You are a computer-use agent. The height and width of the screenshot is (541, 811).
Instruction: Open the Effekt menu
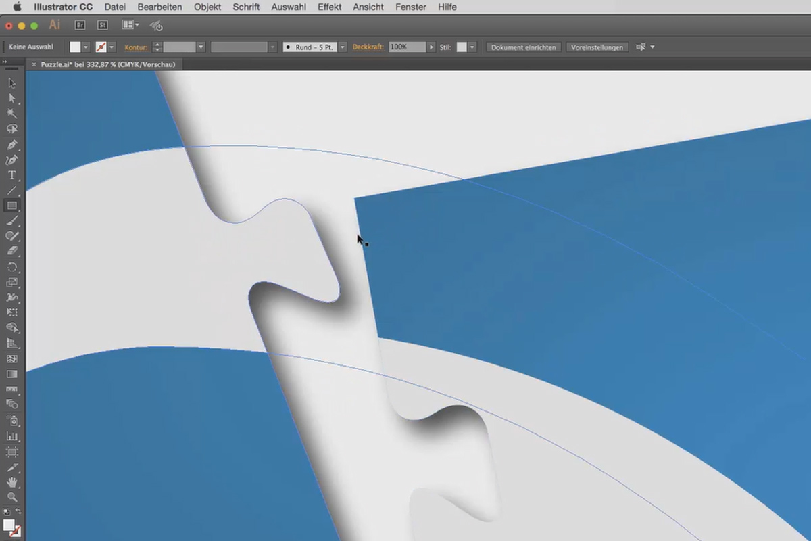click(329, 7)
